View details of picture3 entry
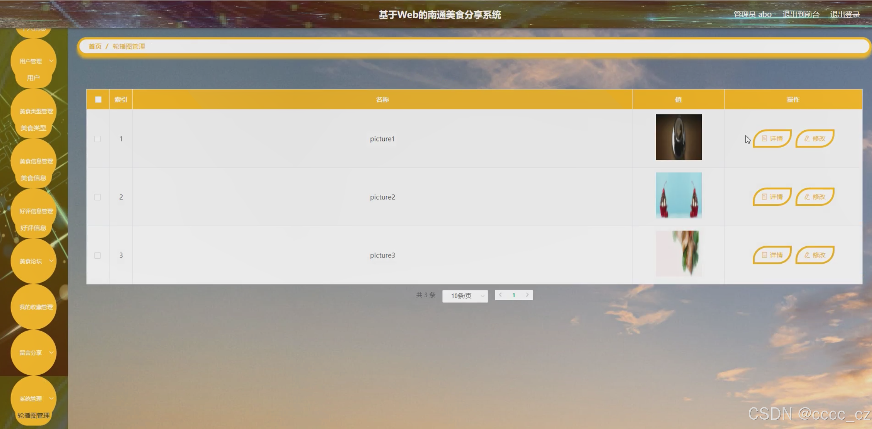The width and height of the screenshot is (872, 429). [772, 255]
